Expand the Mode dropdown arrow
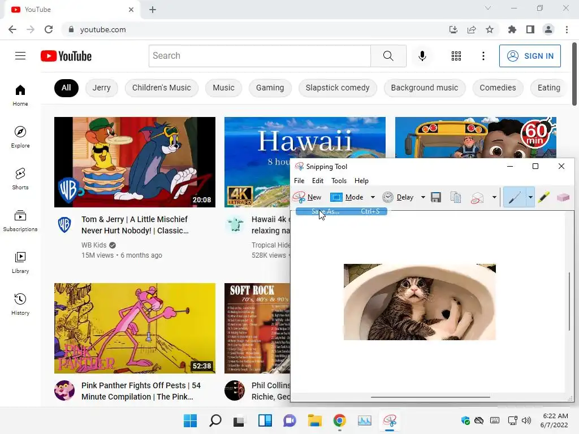The width and height of the screenshot is (579, 434). [x=373, y=197]
